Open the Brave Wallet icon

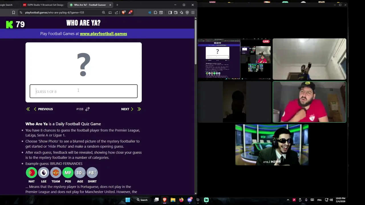(176, 13)
